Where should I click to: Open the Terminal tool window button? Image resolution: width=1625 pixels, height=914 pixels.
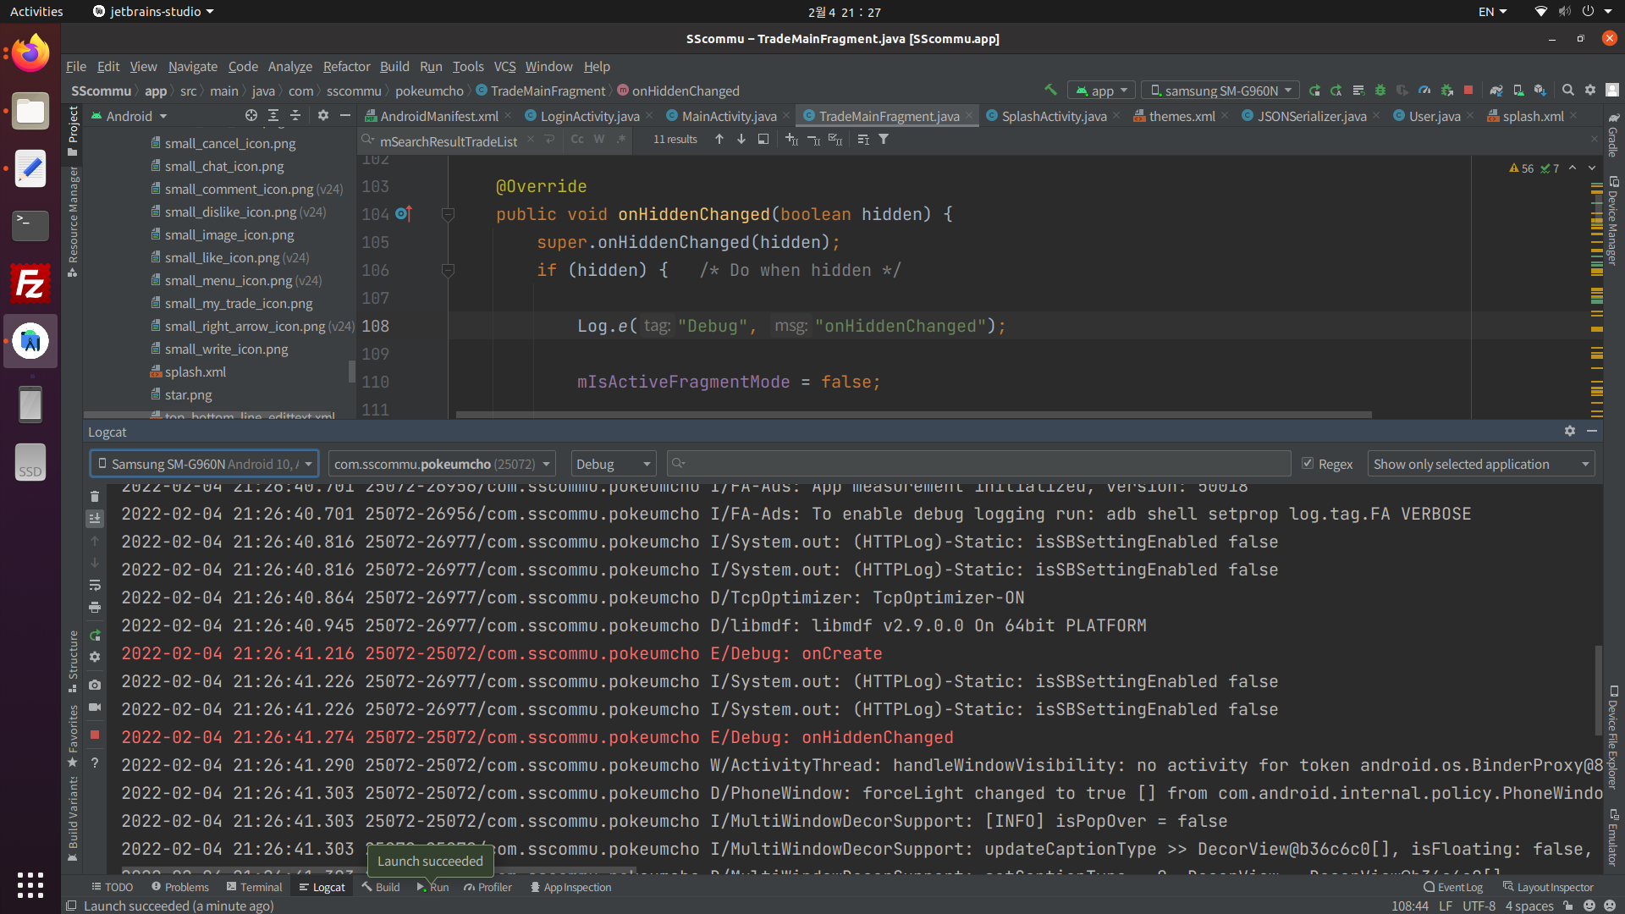254,887
